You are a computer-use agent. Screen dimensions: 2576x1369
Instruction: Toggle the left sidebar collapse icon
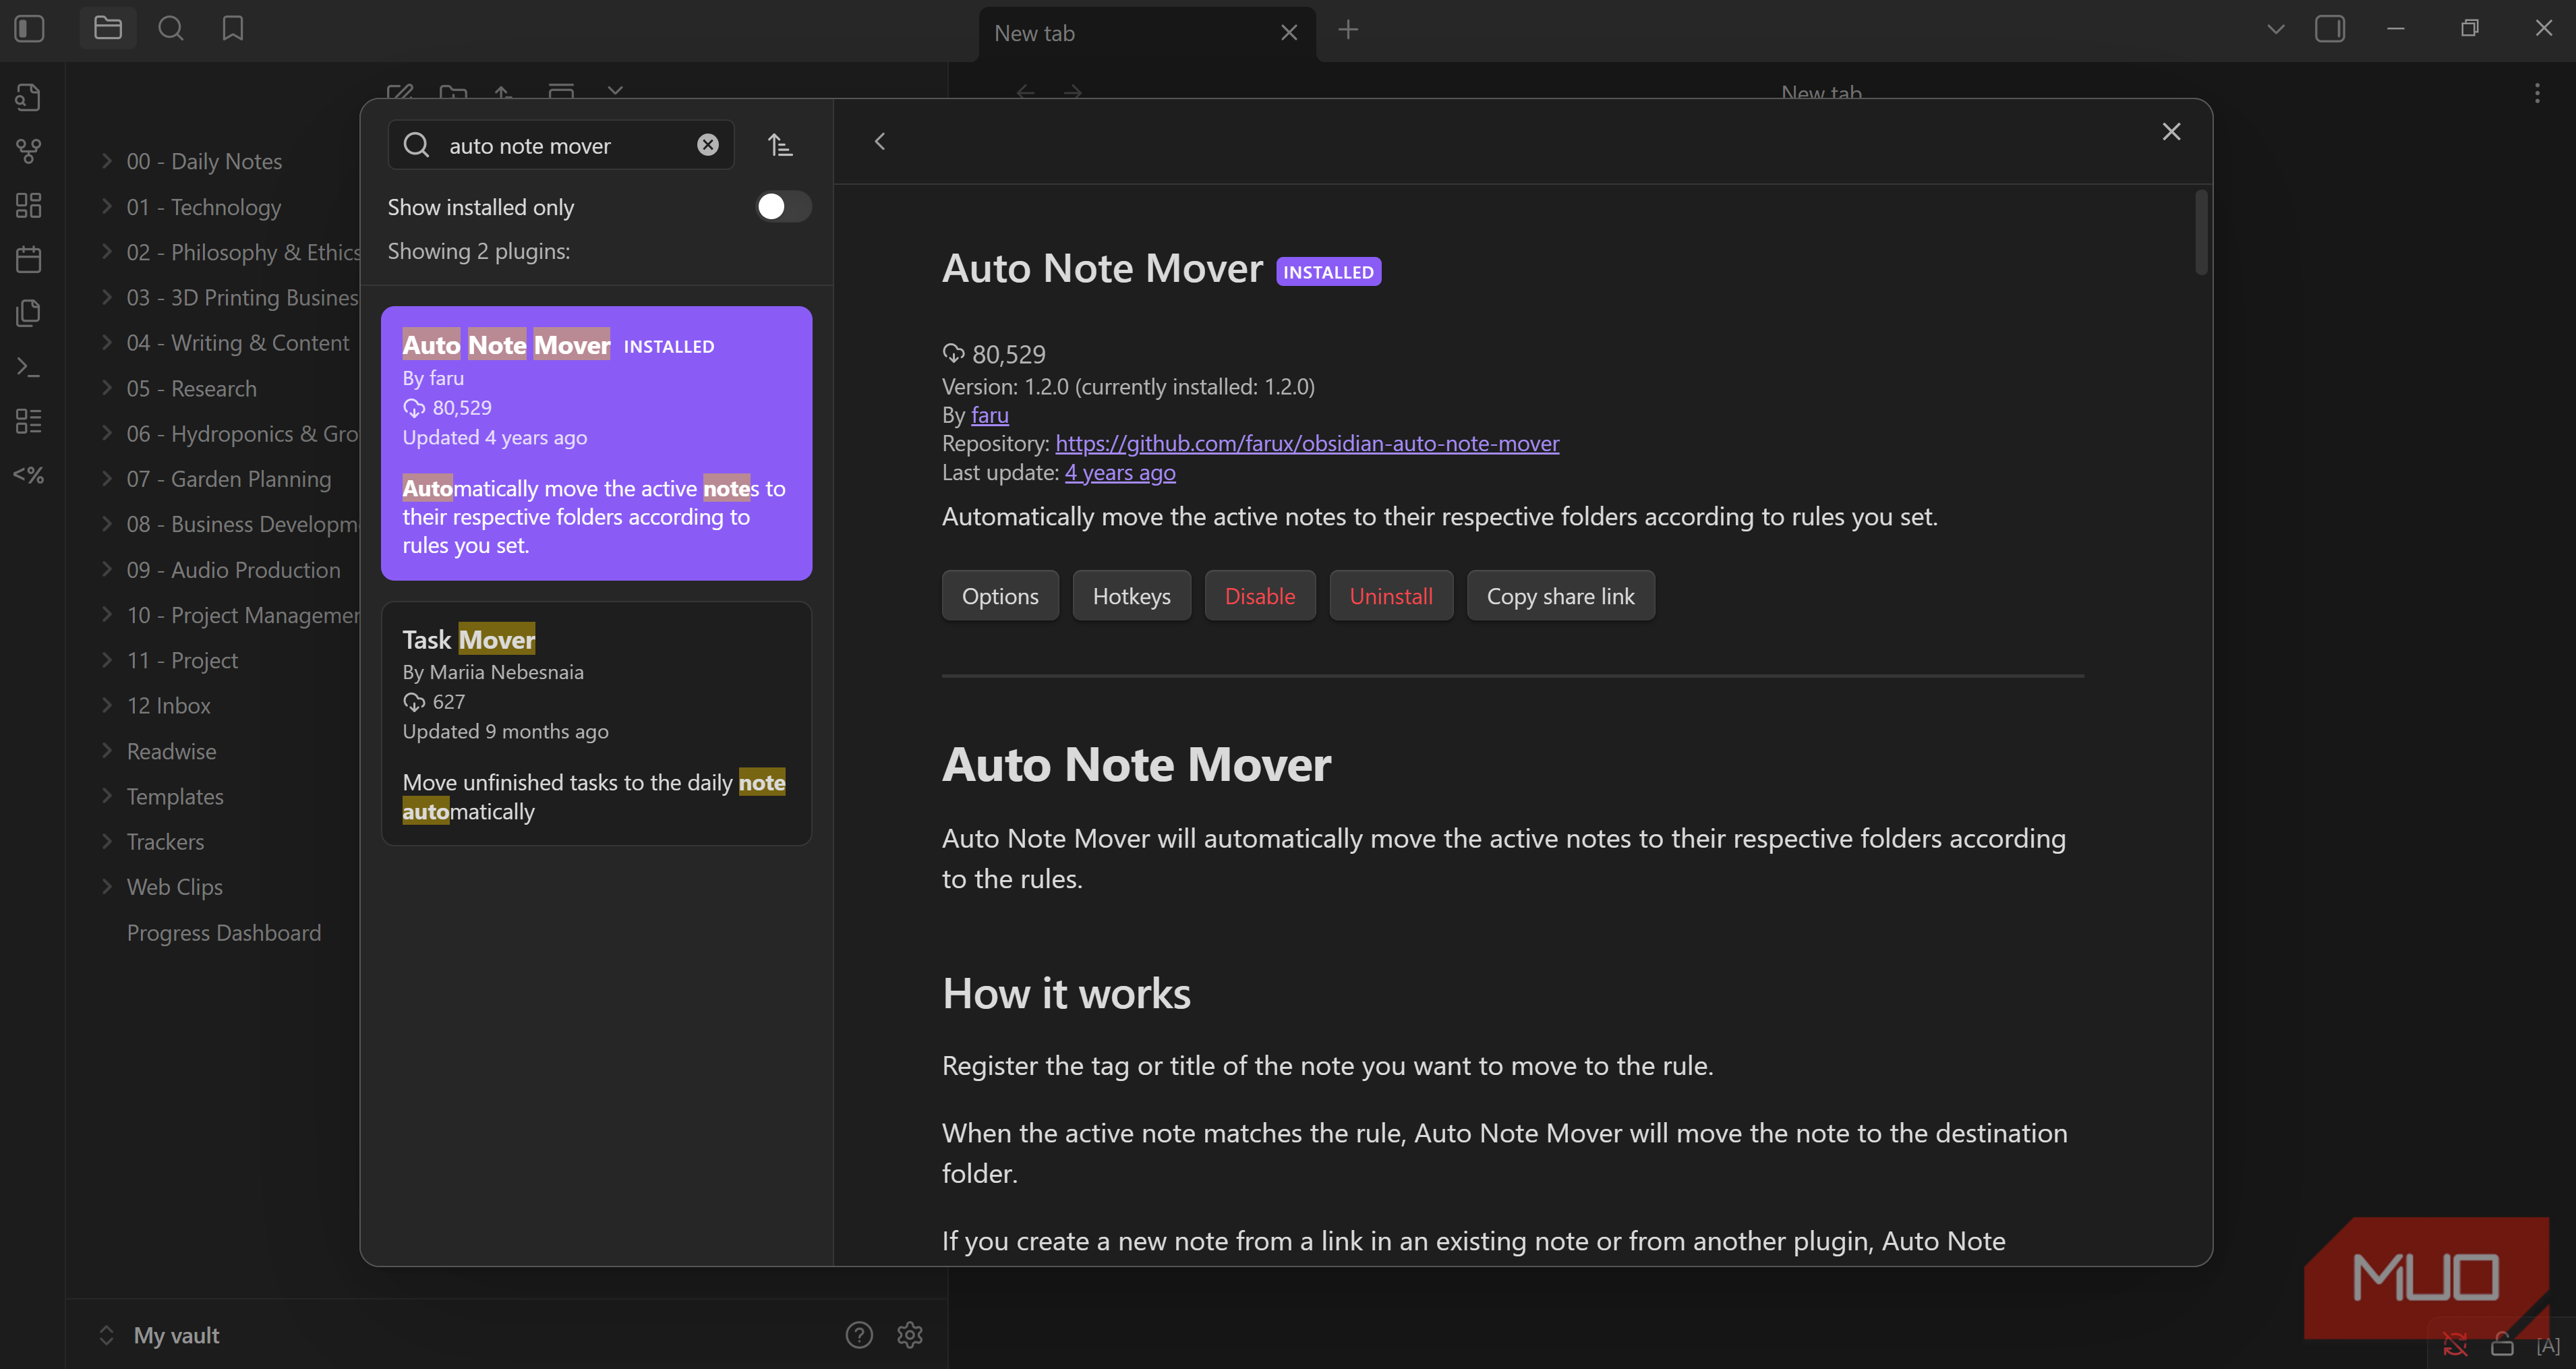[30, 28]
